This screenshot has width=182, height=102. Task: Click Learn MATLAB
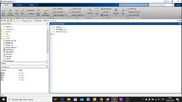coord(133,15)
